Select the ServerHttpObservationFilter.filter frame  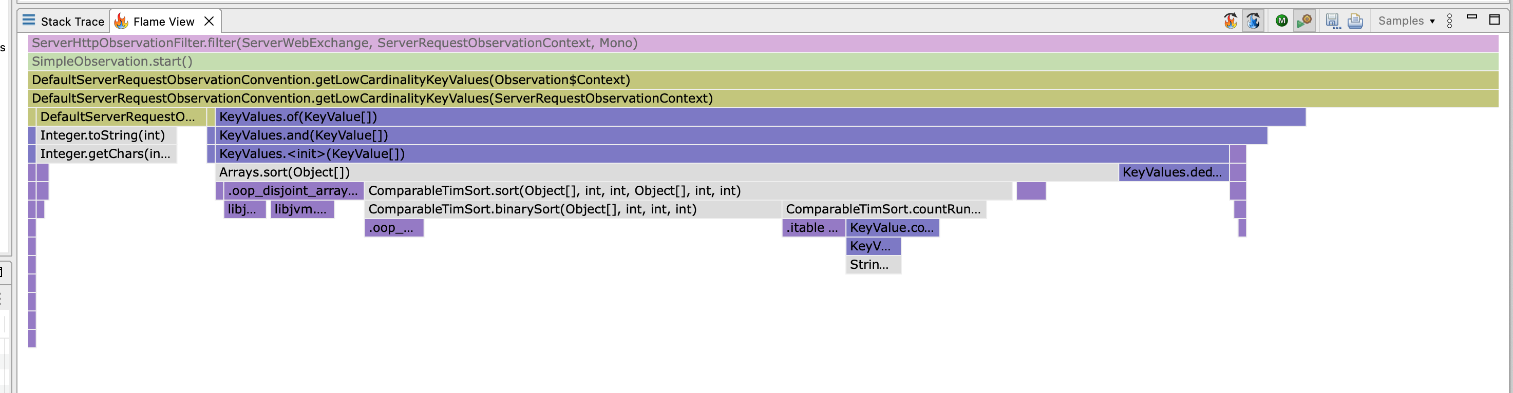pyautogui.click(x=763, y=43)
